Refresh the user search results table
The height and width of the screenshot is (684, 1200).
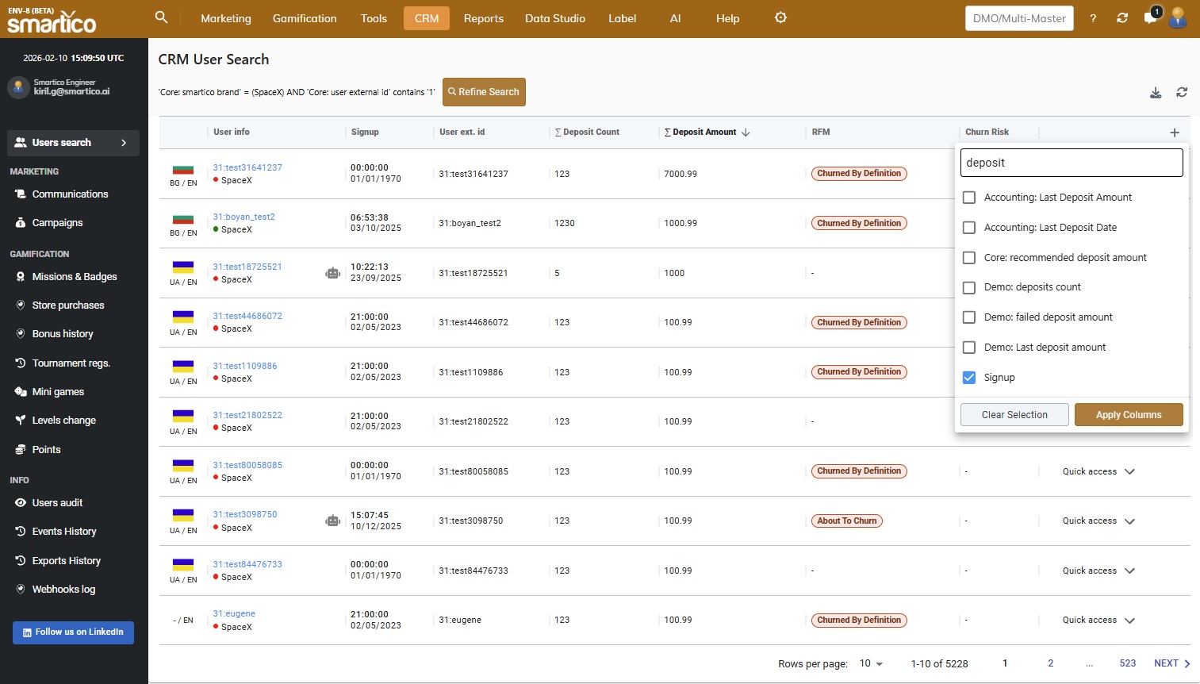coord(1182,93)
